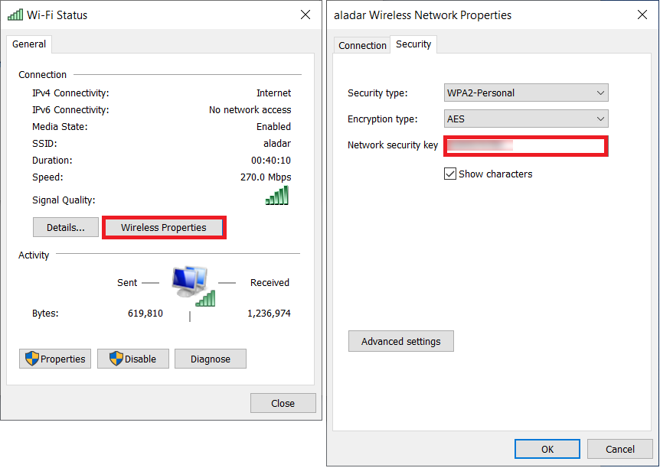This screenshot has width=660, height=468.
Task: Open Wireless Properties
Action: click(164, 227)
